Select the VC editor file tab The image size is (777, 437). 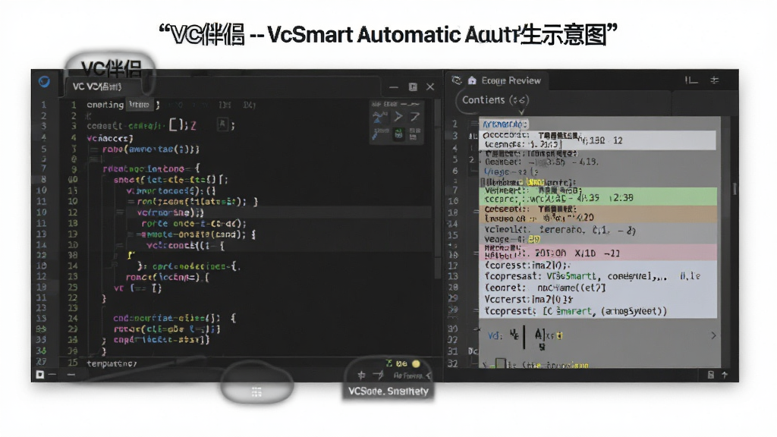click(x=97, y=86)
